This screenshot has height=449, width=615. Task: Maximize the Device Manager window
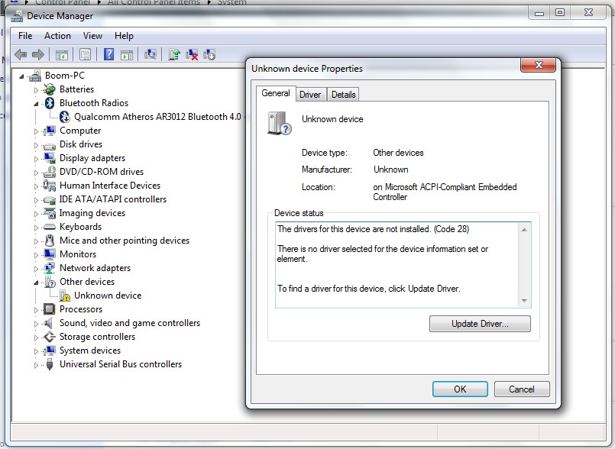[560, 12]
